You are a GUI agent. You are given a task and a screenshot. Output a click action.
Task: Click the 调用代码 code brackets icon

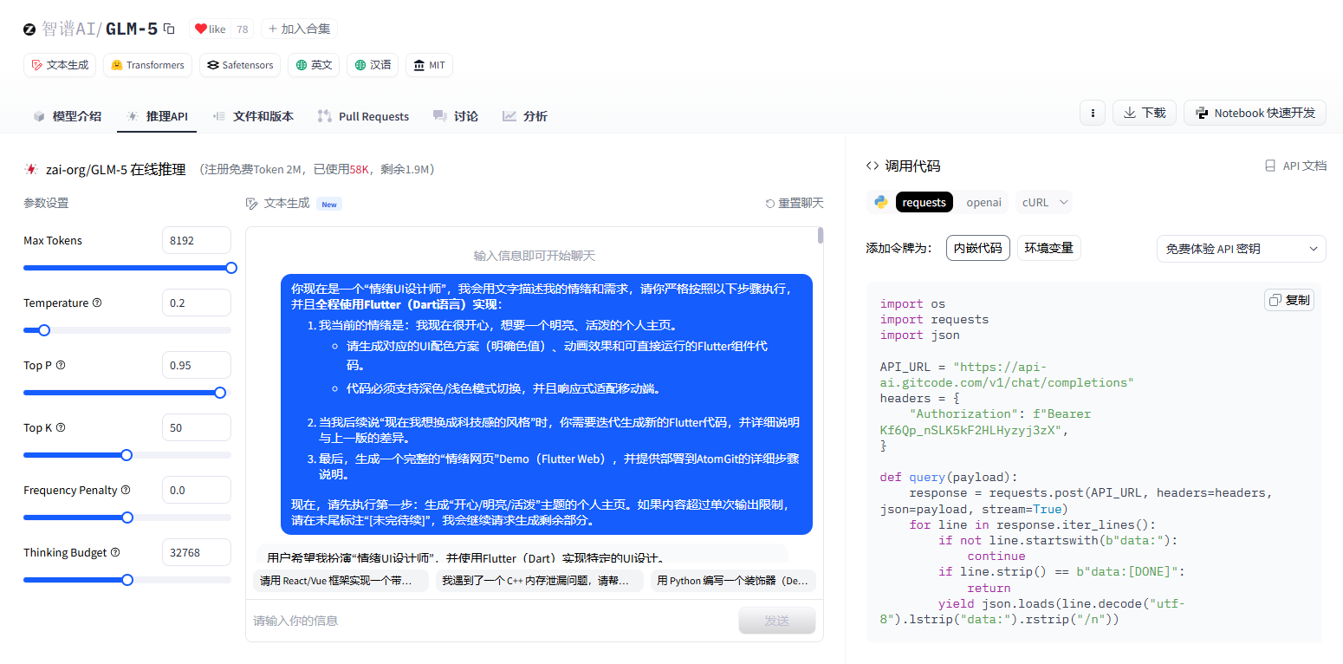click(x=873, y=166)
